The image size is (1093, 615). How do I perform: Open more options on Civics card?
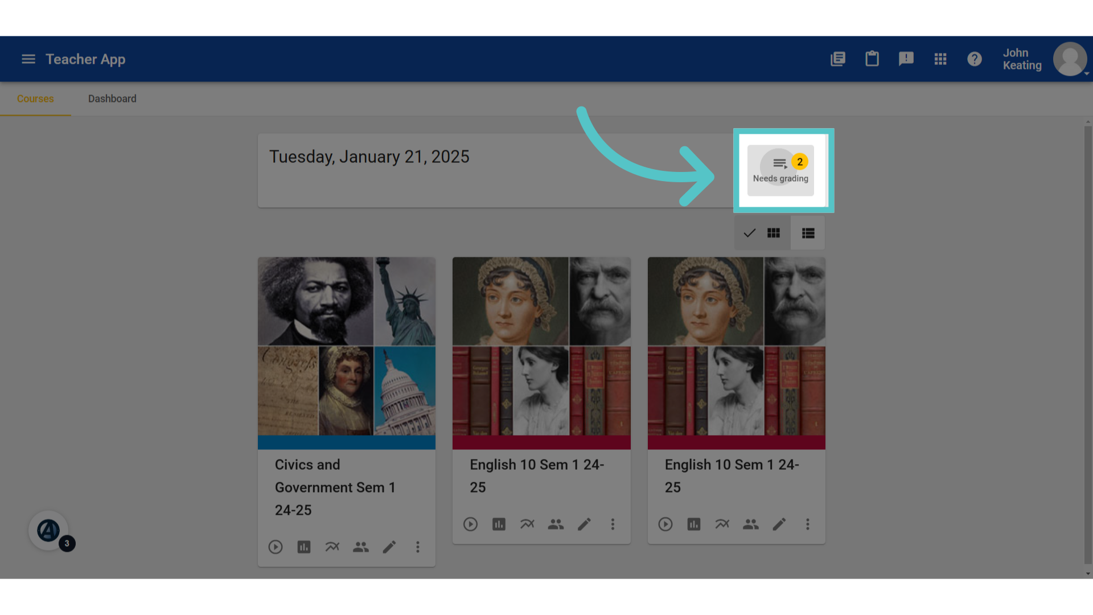[x=418, y=547]
